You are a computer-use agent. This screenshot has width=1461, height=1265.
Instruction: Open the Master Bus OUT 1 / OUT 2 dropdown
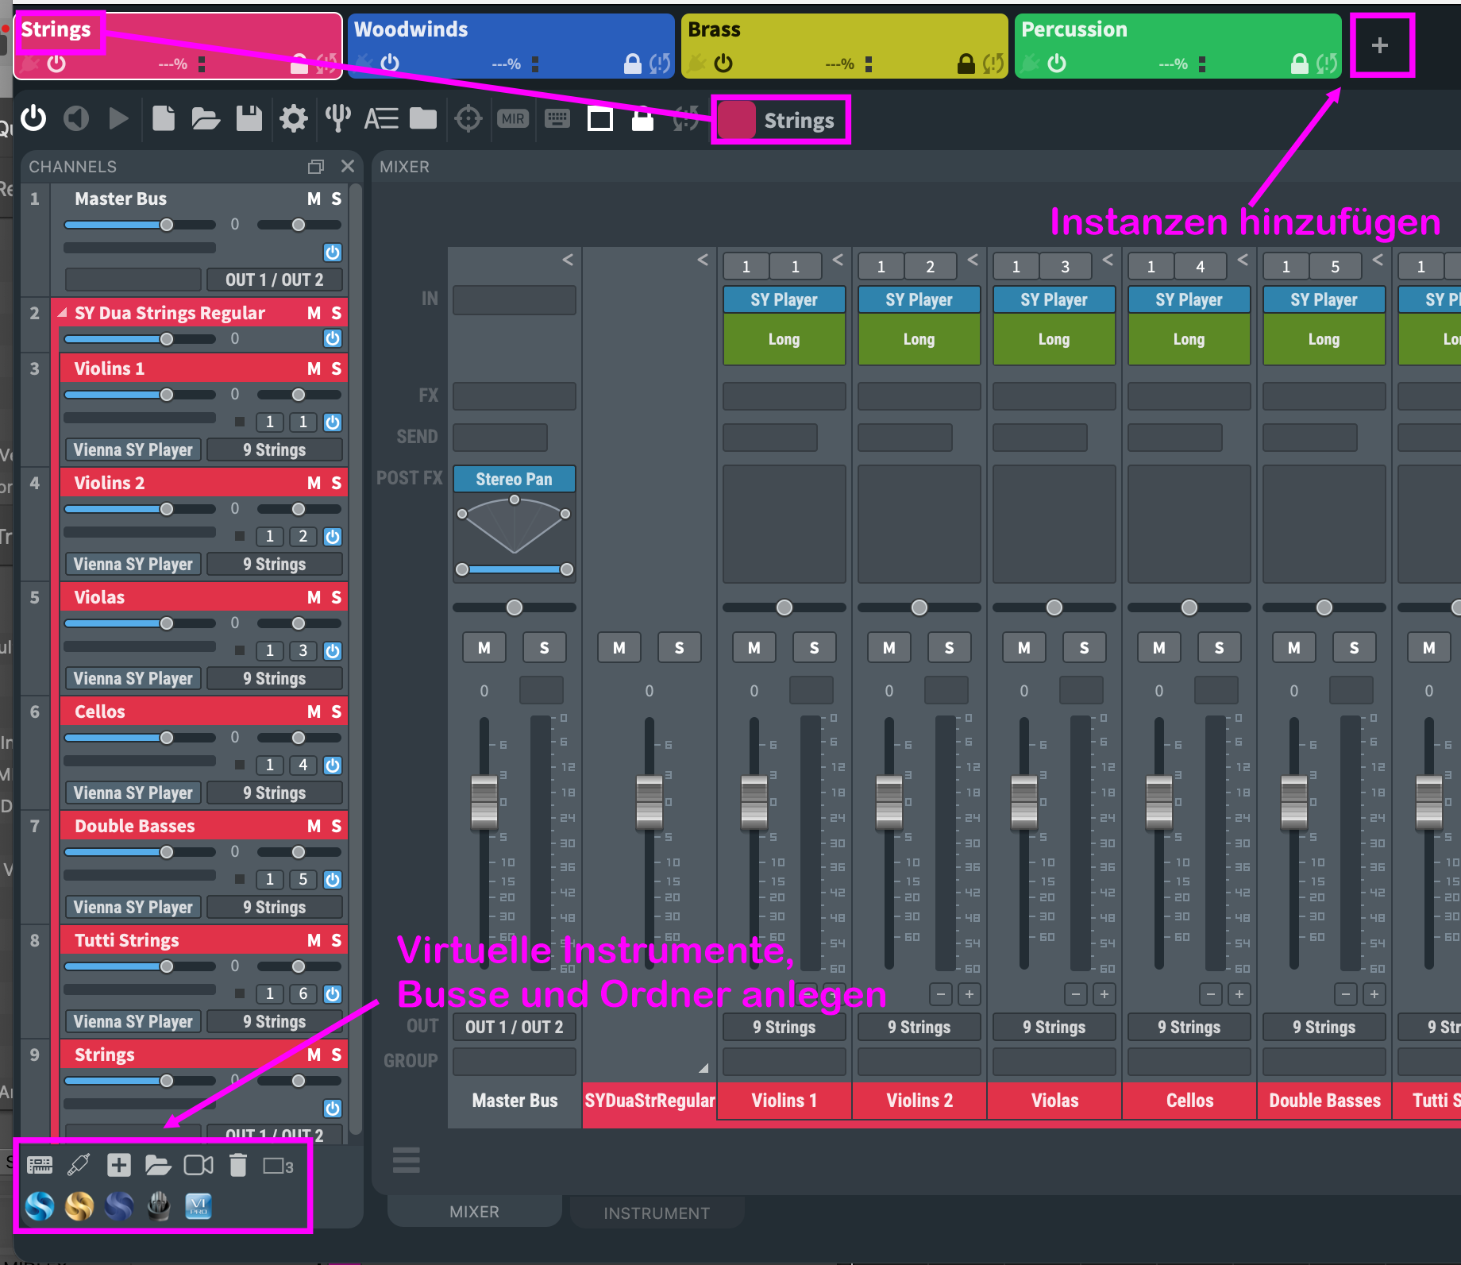pos(274,280)
